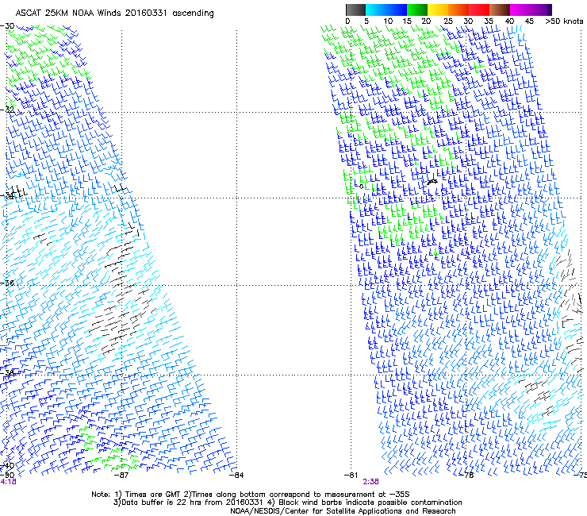Click the '-40' latitude axis label
Screen dimensions: 587x516
click(7, 466)
